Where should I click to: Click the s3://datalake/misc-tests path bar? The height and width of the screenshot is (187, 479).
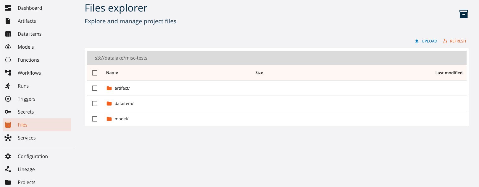point(121,58)
